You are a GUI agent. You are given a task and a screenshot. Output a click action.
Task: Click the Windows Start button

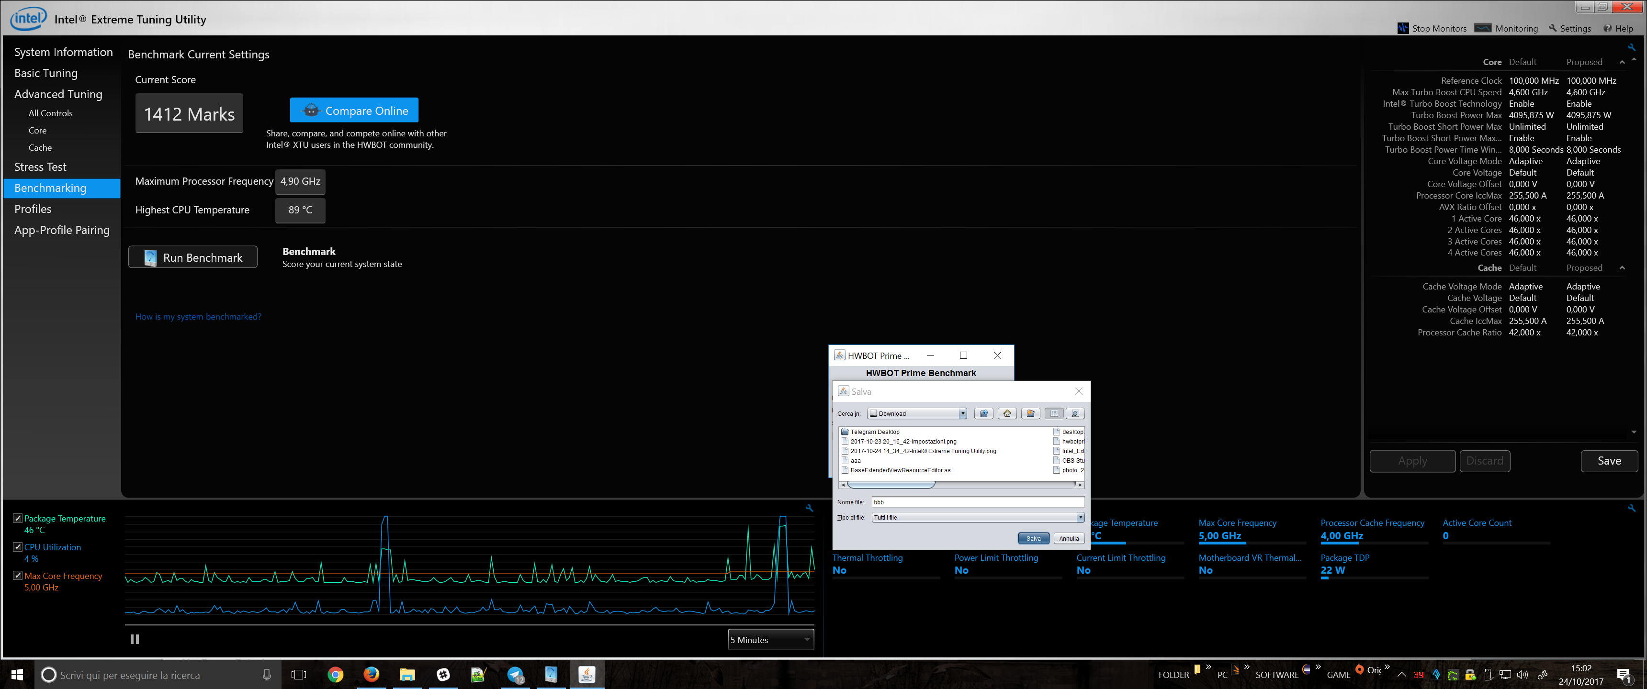[x=17, y=674]
